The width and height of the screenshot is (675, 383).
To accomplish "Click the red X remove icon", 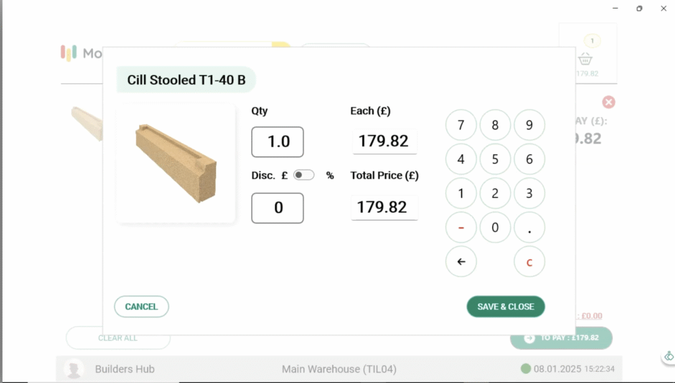I will click(609, 102).
